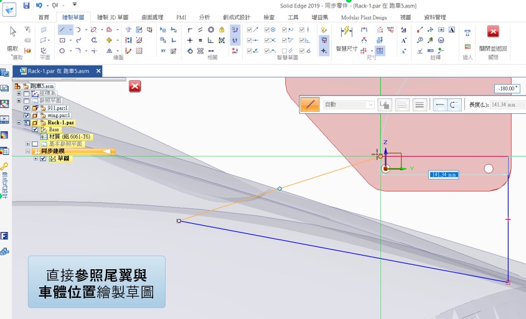Screen dimensions: 526x319
Task: Open the Modular Plant Design tab
Action: 364,17
